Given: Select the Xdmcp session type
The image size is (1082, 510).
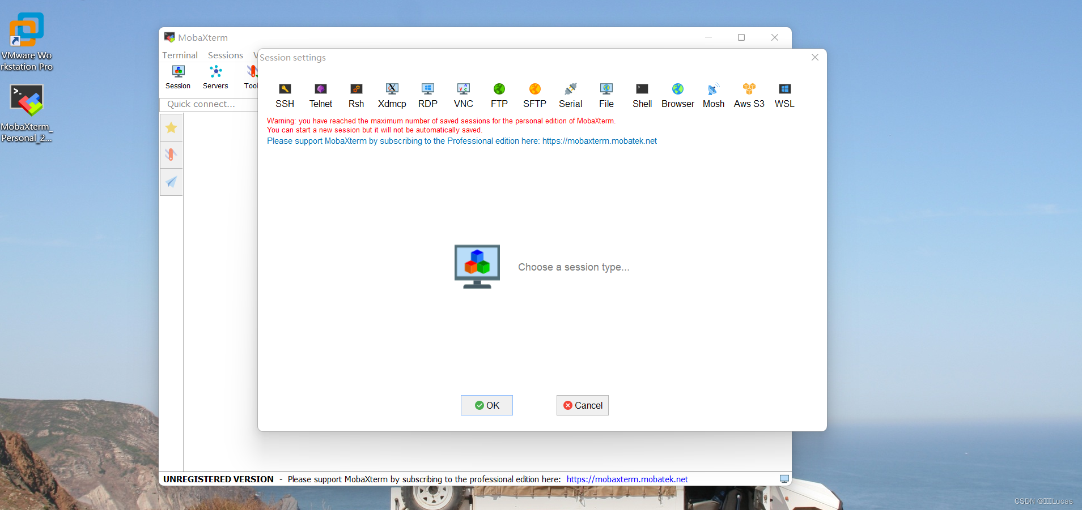Looking at the screenshot, I should coord(392,96).
